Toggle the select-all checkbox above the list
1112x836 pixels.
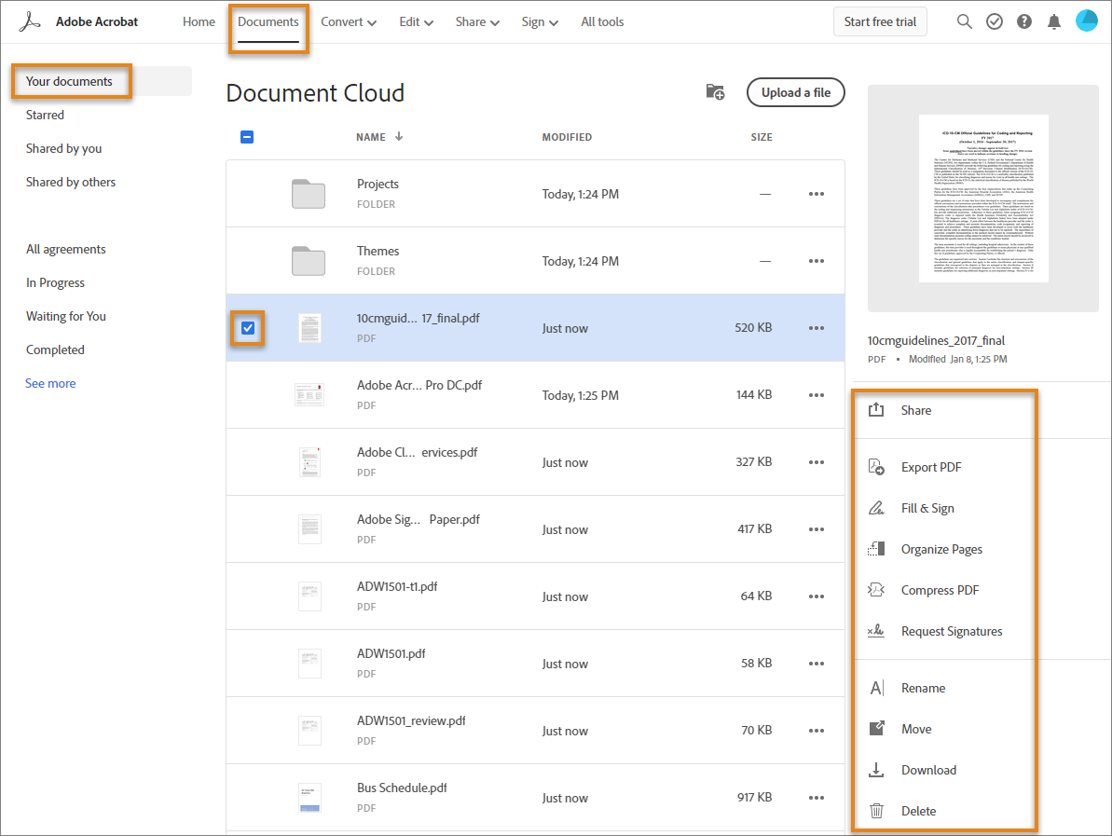coord(247,136)
